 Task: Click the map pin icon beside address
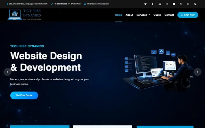point(7,4)
